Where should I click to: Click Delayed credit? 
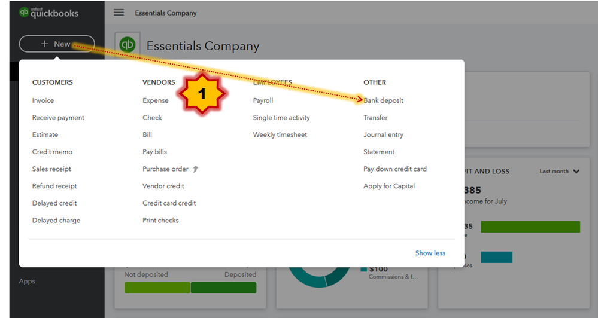pyautogui.click(x=54, y=203)
